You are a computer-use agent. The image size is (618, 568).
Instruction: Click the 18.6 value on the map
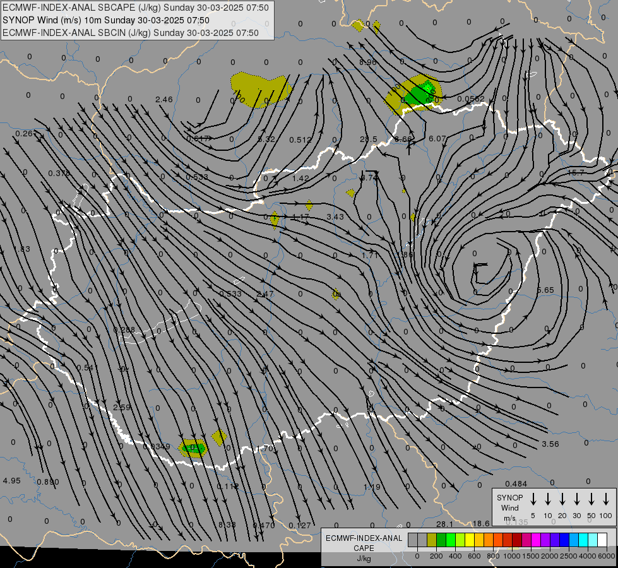(481, 523)
